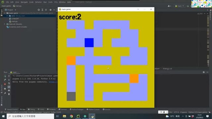Open the Edit menu
The image size is (212, 119).
[x=12, y=2]
